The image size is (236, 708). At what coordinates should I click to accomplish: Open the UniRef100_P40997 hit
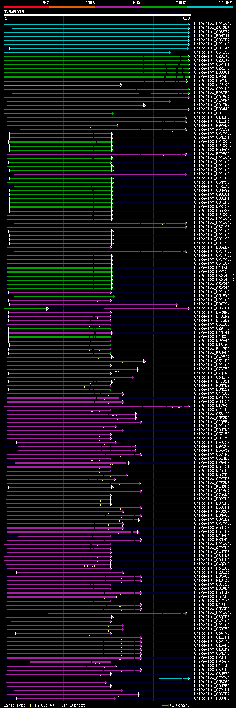[x=212, y=442]
